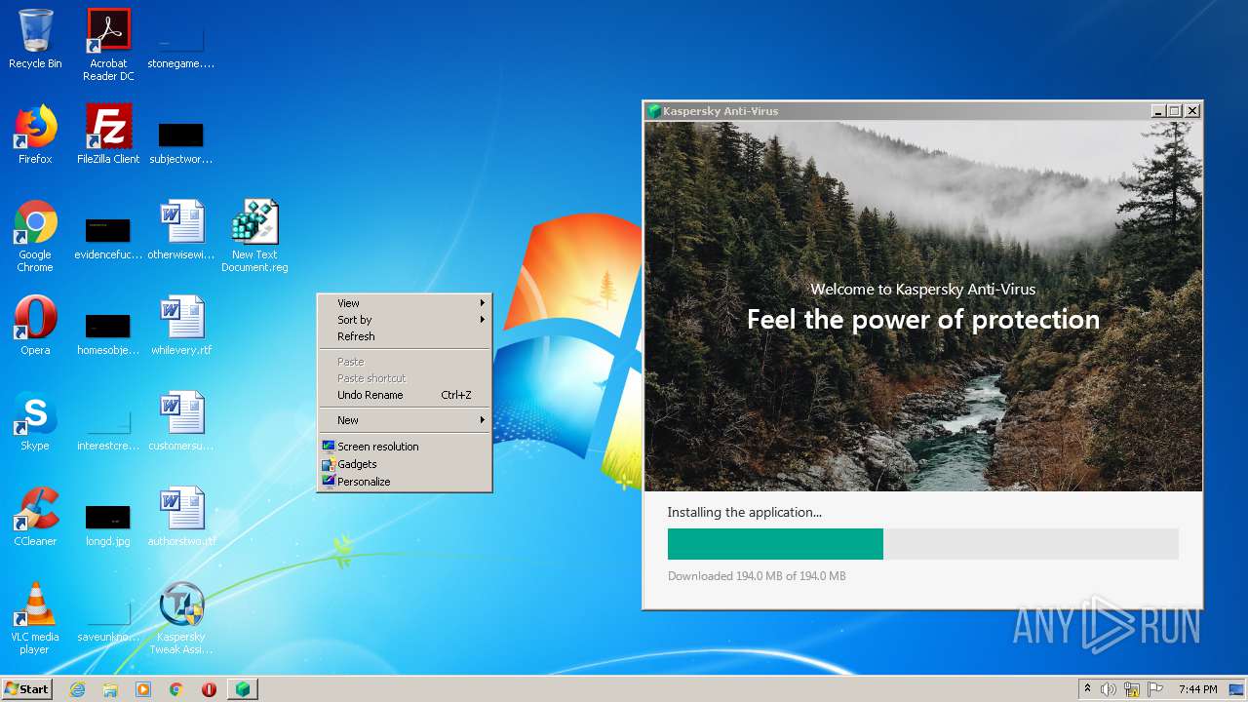Open the Skype desktop shortcut

35,420
